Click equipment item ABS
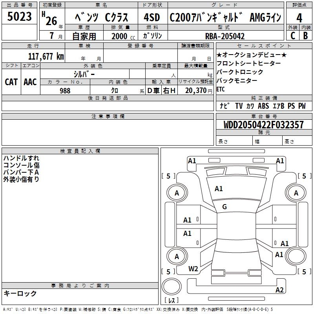The height and width of the screenshot is (314, 314). click(x=263, y=106)
